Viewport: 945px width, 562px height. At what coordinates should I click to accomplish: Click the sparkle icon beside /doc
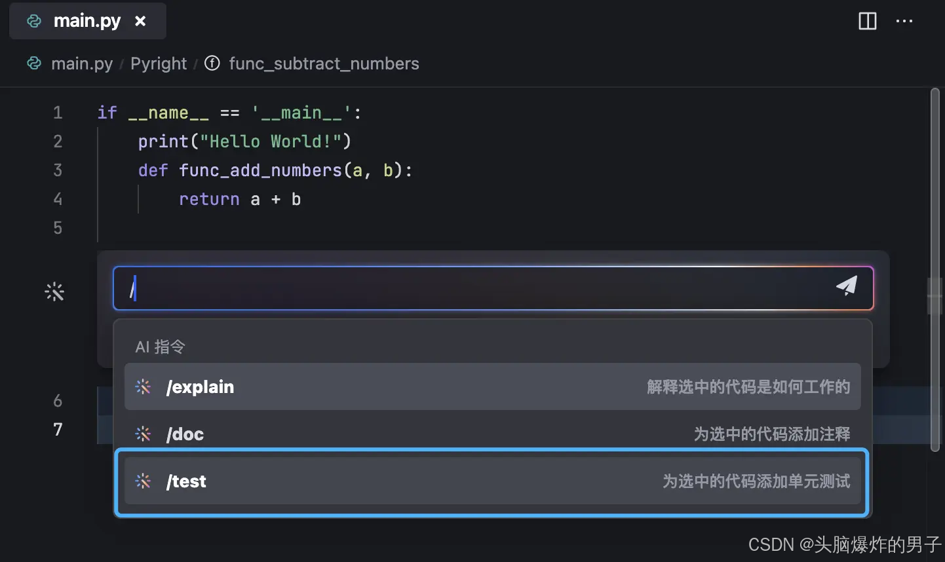coord(143,434)
